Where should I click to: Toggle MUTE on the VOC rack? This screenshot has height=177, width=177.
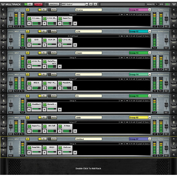(x=52, y=74)
